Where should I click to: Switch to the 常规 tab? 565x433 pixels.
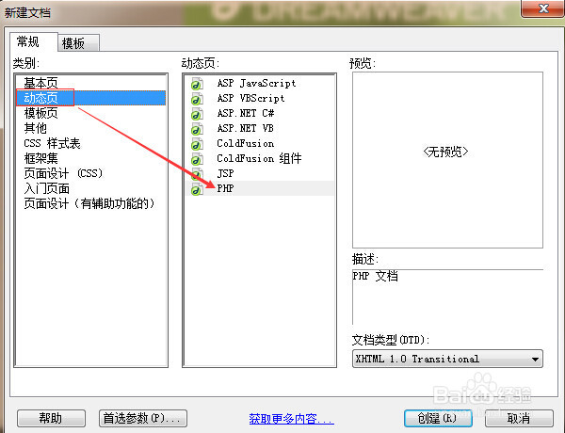point(33,41)
